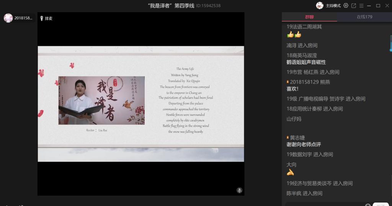Click the chat panel scrollbar
Image resolution: width=392 pixels, height=206 pixels.
(390, 43)
